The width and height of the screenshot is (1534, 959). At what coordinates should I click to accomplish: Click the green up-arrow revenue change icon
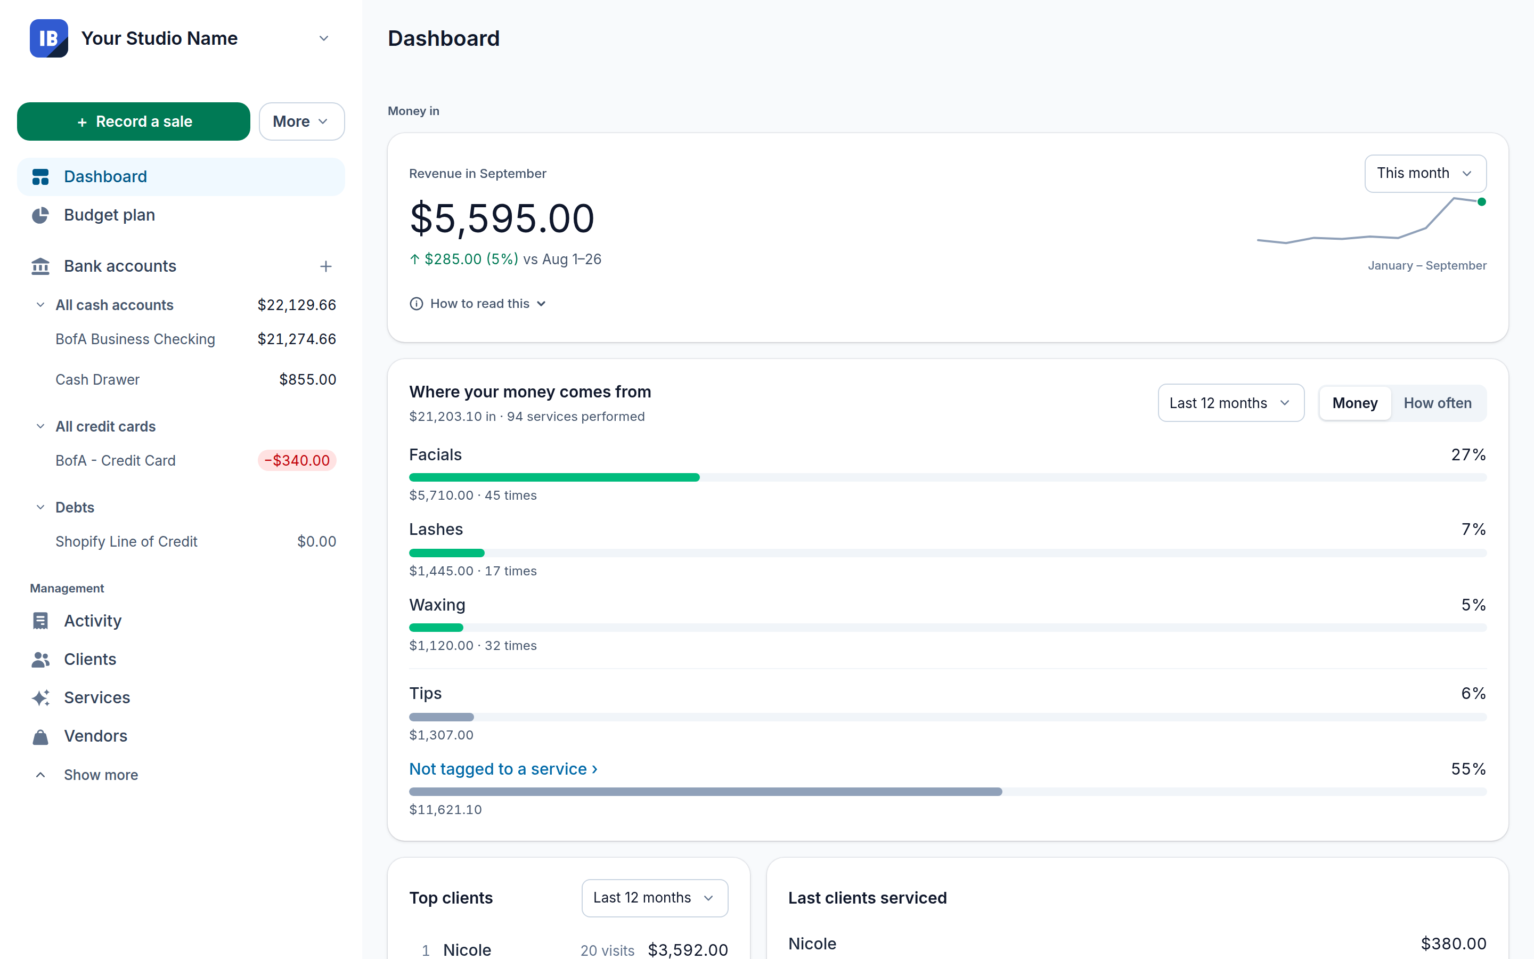414,259
